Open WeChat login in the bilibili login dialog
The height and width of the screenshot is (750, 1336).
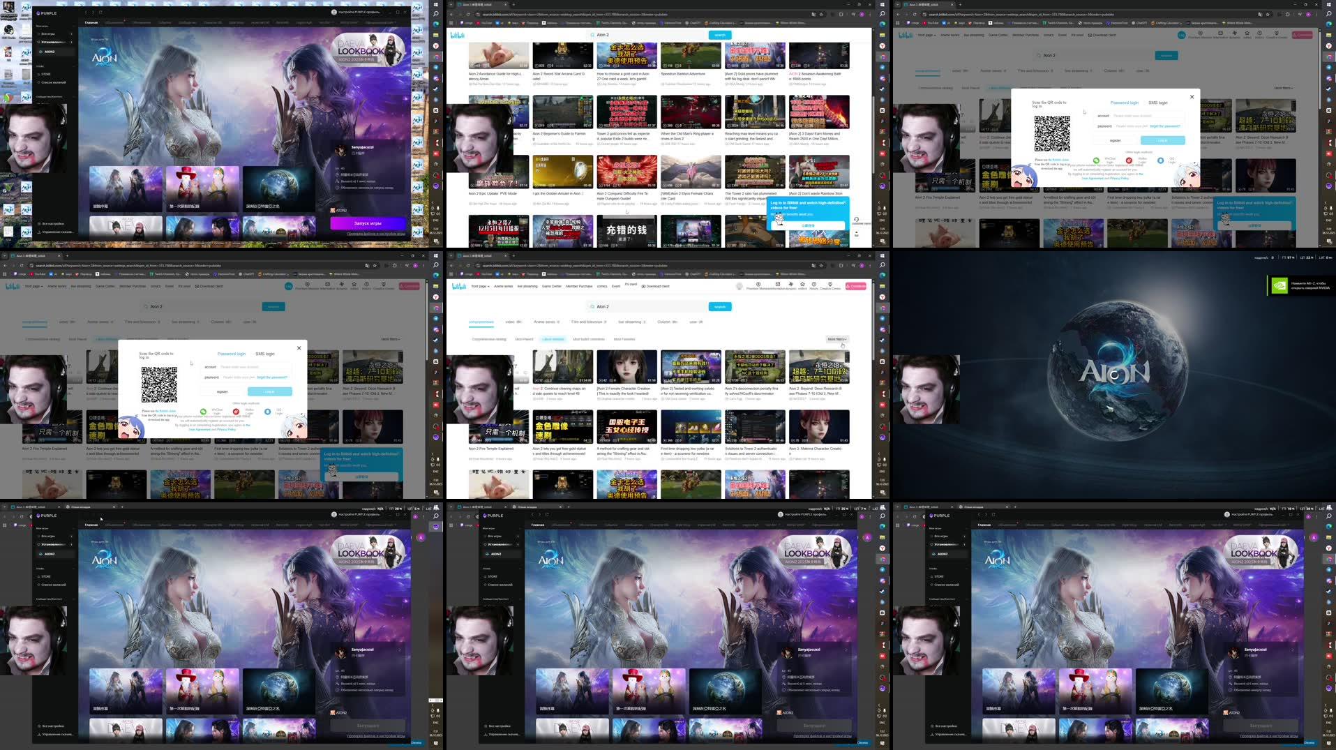coord(204,412)
